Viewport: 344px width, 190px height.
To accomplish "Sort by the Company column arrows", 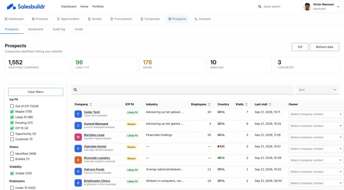I will pyautogui.click(x=91, y=104).
